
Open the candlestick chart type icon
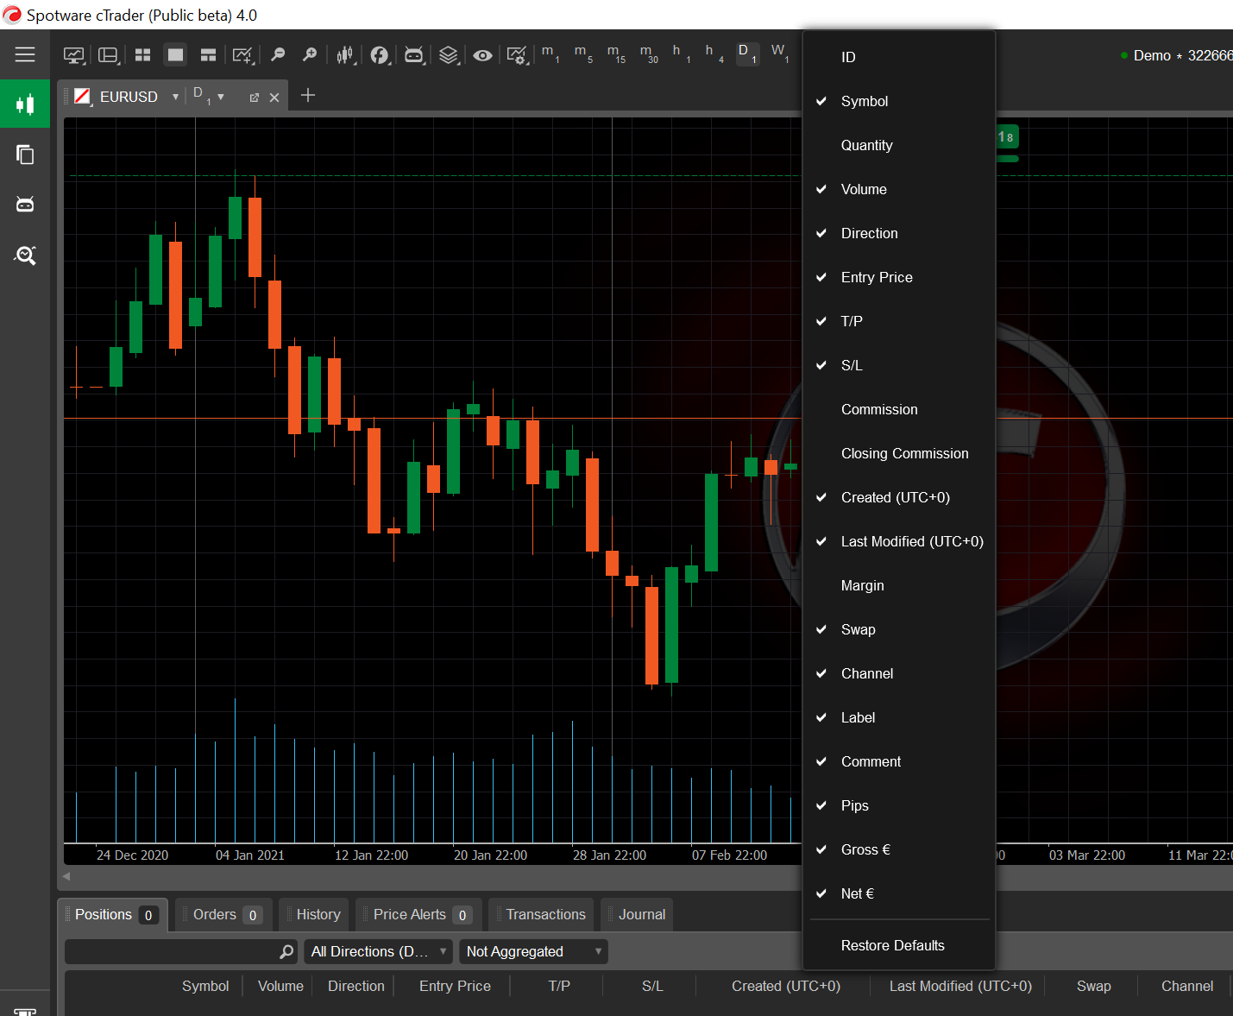(345, 55)
